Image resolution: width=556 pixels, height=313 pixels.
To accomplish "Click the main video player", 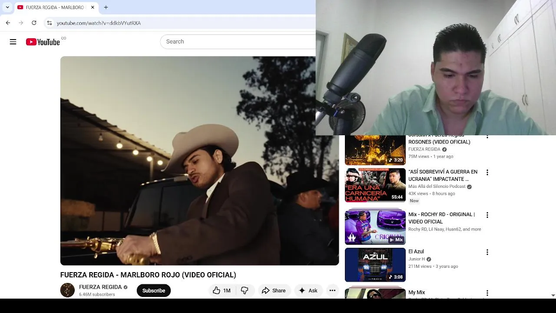I will tap(199, 160).
